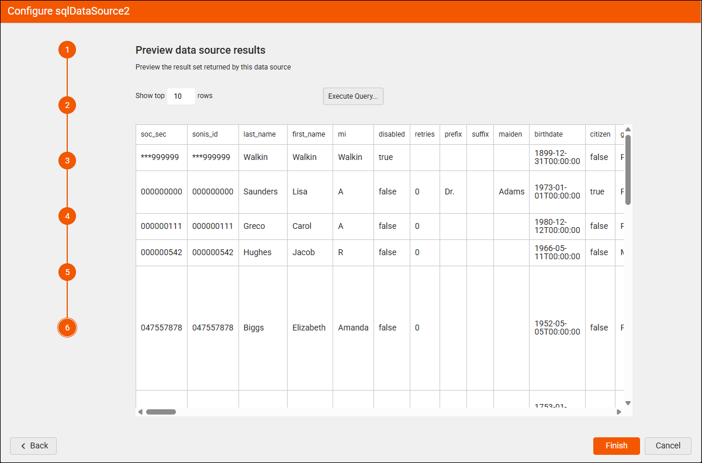Click the soc_sec column header
Screen dimensions: 702x463
[162, 134]
